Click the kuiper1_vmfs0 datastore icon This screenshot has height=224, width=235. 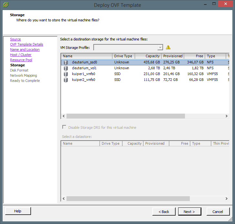pos(66,74)
